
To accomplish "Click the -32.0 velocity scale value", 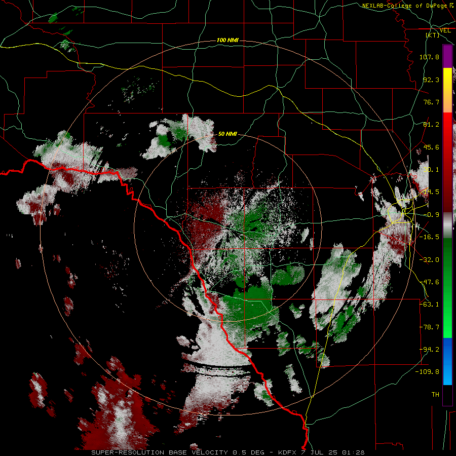I will click(x=429, y=260).
